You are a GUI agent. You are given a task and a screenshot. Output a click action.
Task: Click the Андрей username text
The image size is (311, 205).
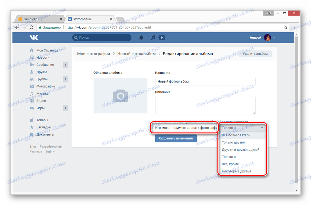point(256,37)
